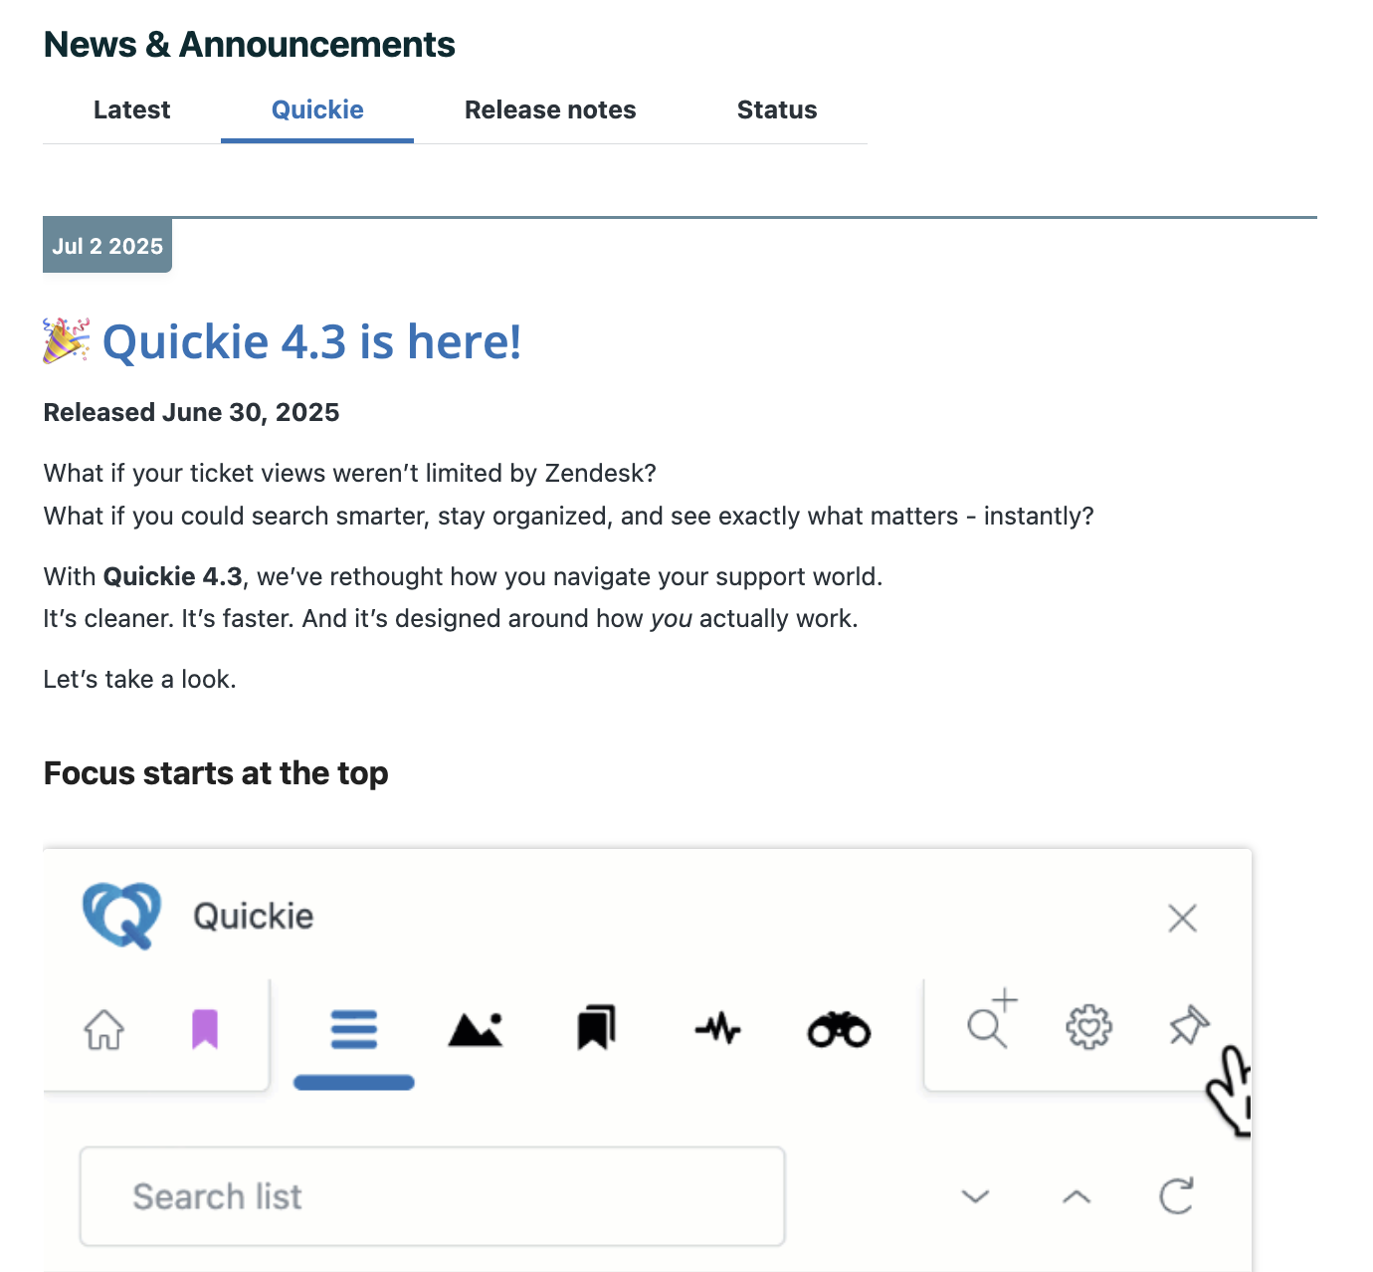1373x1272 pixels.
Task: Click the chevron-up collapse arrow
Action: (x=1077, y=1196)
